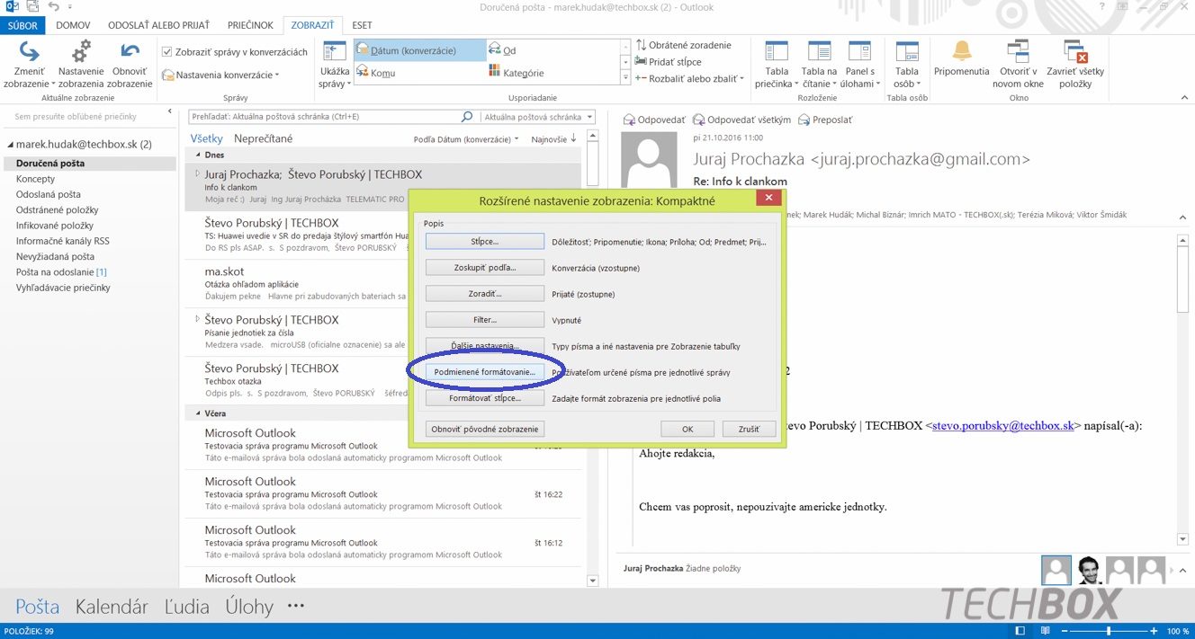The height and width of the screenshot is (639, 1195).
Task: Collapse the folder pane with the arrow
Action: [170, 112]
